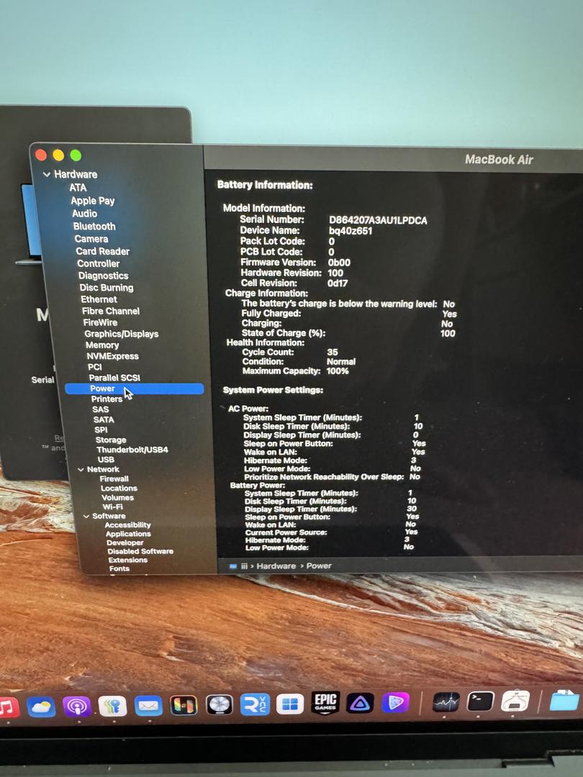Launch Podcasts from the Dock
The height and width of the screenshot is (777, 583).
tap(77, 706)
